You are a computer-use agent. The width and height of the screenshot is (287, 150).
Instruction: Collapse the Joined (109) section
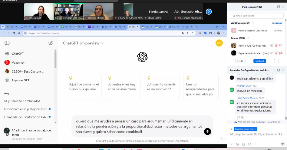(x=248, y=38)
